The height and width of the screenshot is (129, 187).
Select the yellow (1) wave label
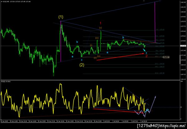click(x=61, y=17)
